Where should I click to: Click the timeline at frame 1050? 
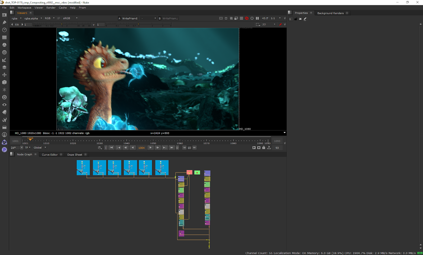(x=153, y=141)
